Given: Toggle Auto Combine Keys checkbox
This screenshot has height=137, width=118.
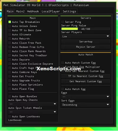Looking at the screenshot, I should [10, 72].
